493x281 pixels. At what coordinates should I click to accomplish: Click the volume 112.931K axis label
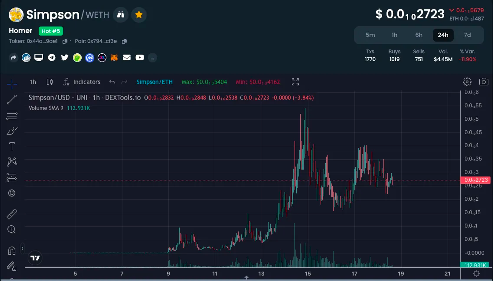pyautogui.click(x=475, y=265)
